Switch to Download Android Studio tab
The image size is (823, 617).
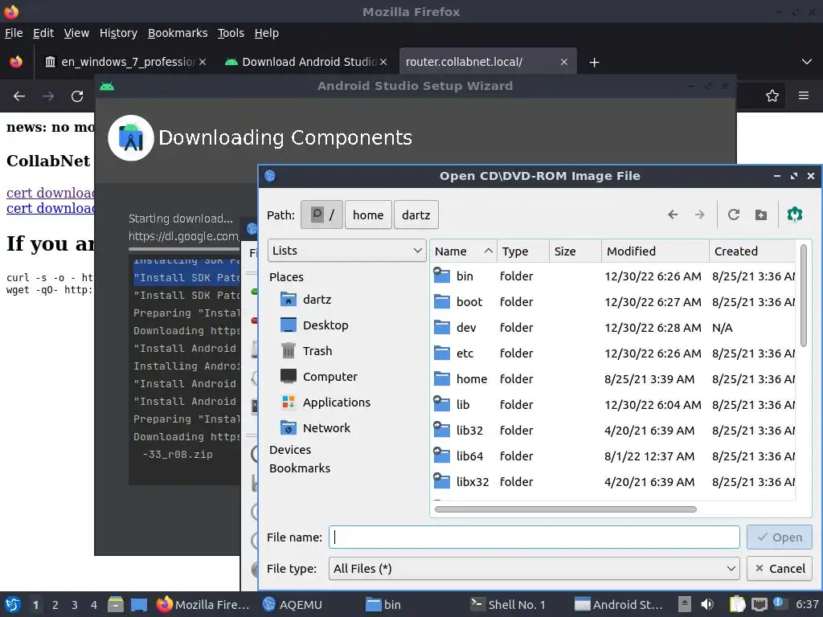pos(306,62)
